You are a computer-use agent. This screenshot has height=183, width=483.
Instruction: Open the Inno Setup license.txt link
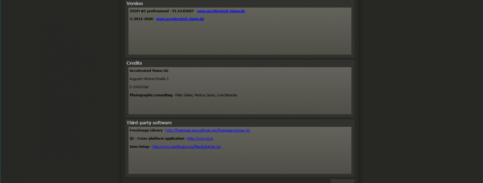tap(186, 147)
